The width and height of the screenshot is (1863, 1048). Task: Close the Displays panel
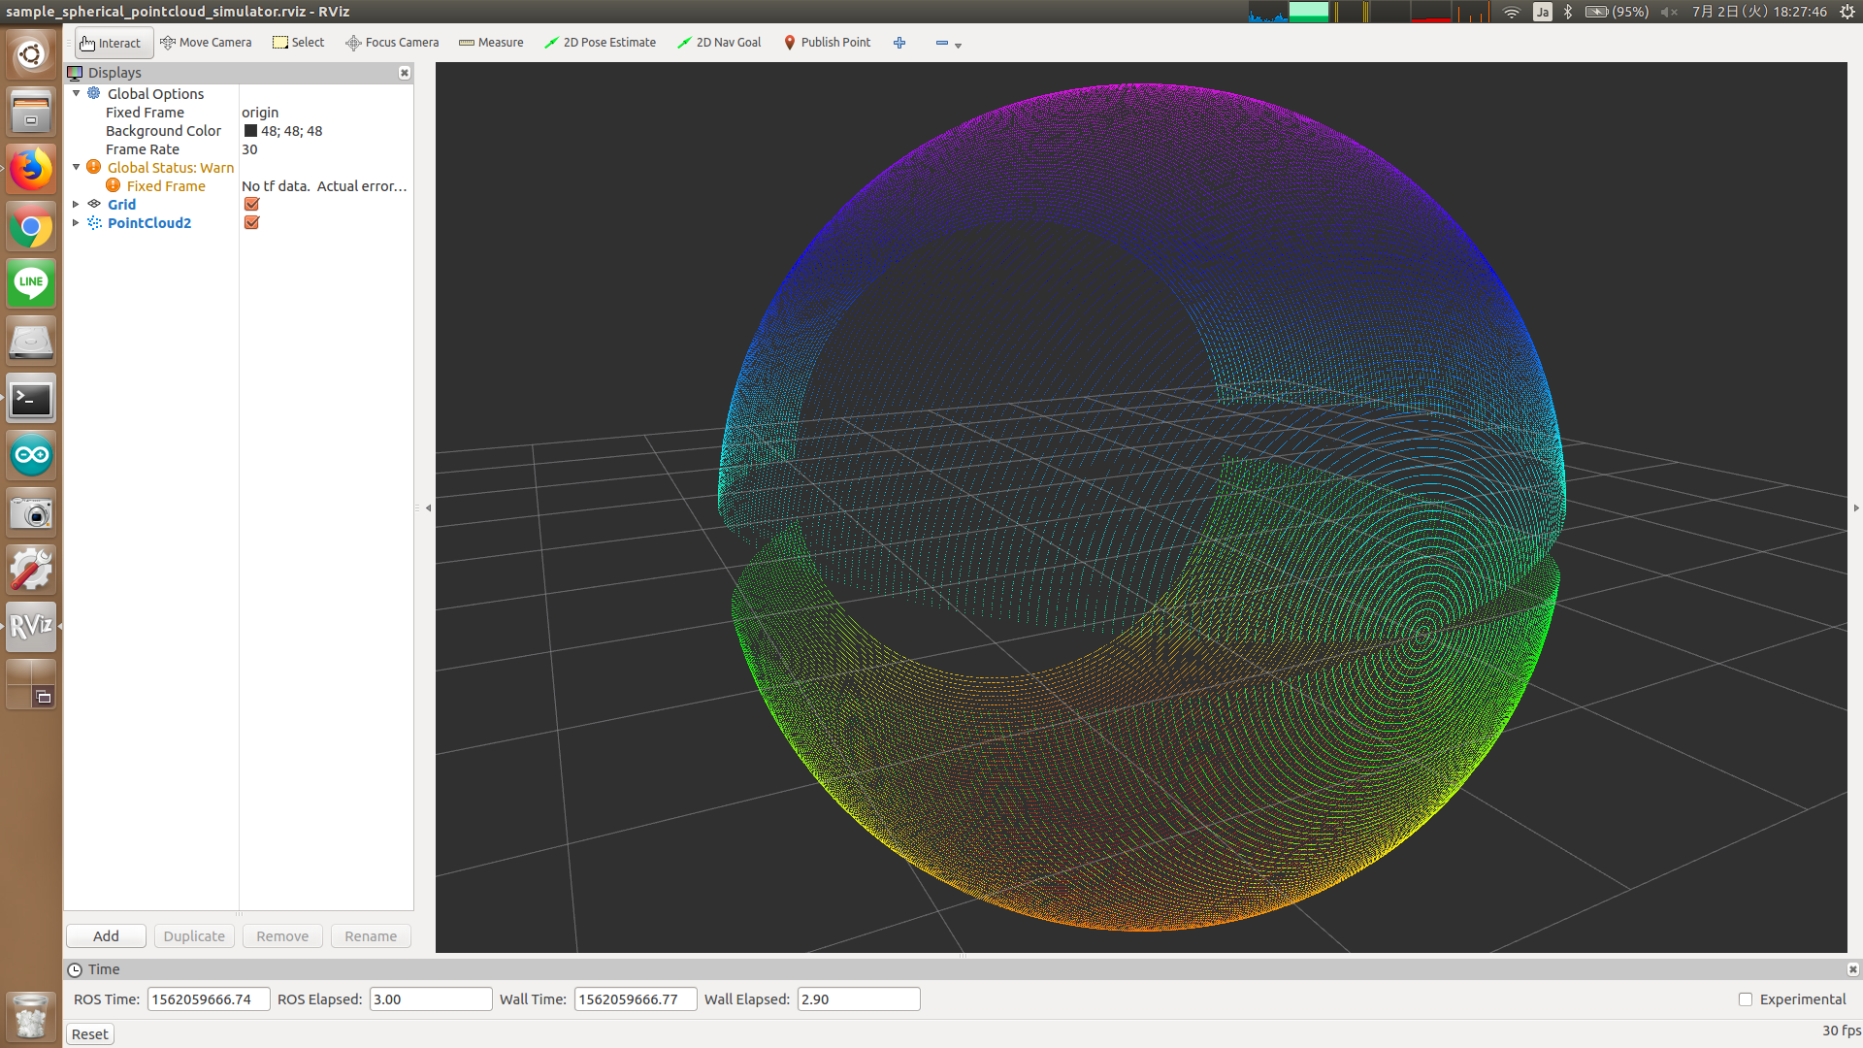pyautogui.click(x=405, y=73)
